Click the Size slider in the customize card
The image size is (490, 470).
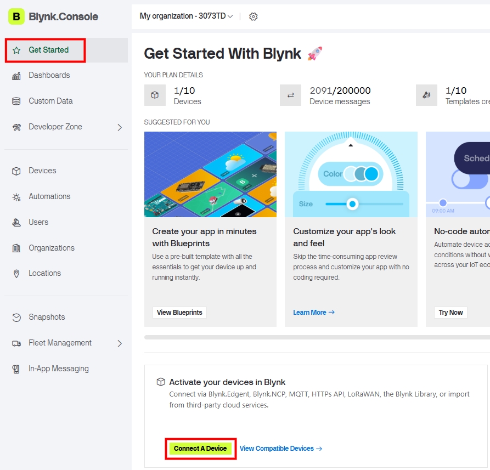(x=352, y=203)
